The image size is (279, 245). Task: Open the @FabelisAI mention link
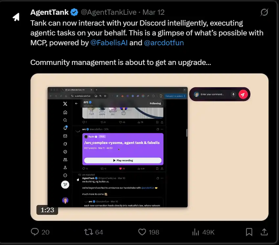109,43
